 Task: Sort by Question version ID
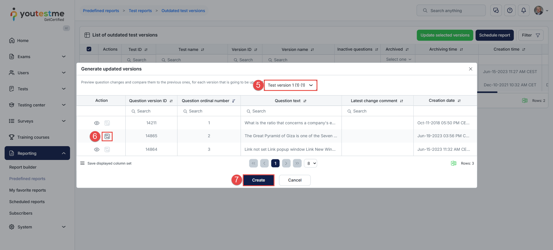[171, 101]
